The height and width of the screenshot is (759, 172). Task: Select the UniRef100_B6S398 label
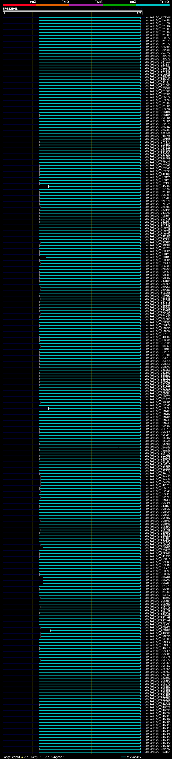tap(157, 408)
